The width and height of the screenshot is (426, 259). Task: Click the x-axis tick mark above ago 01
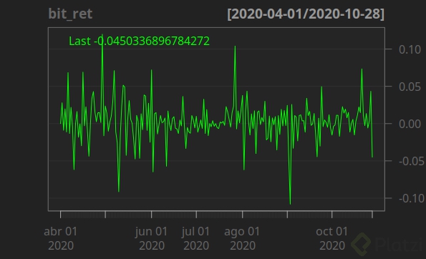click(x=242, y=214)
